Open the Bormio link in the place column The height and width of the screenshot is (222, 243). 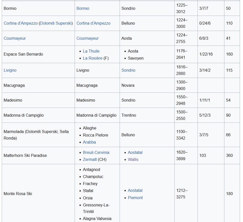(83, 8)
